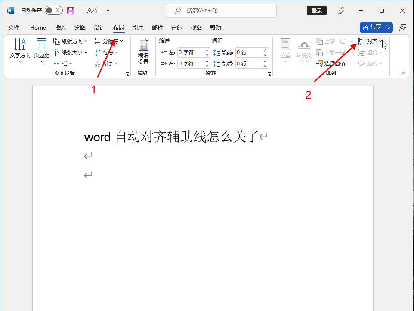Toggle the AutoSave (自动保存) switch
Screen dimensions: 414x311
[54, 11]
